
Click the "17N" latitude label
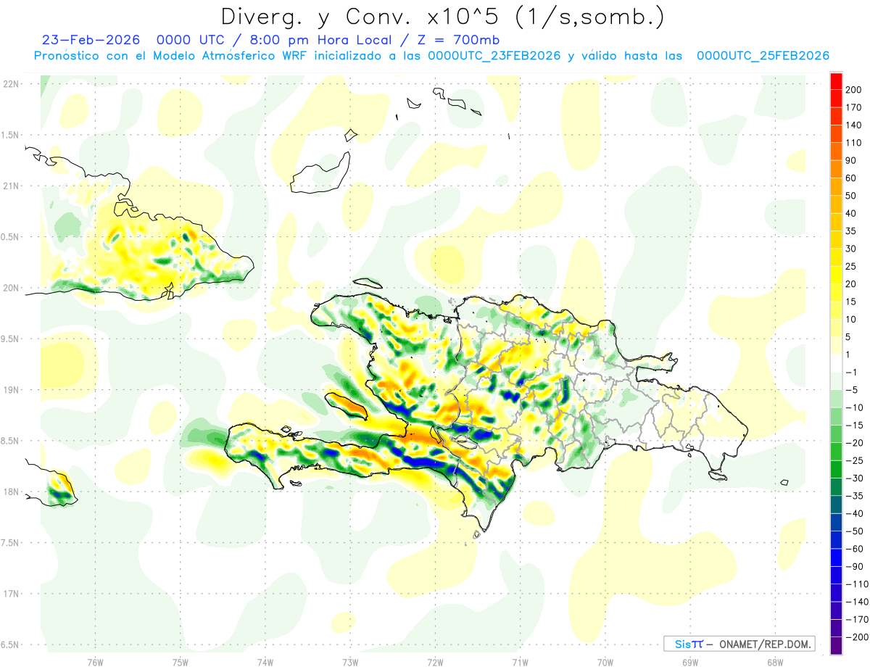(11, 594)
